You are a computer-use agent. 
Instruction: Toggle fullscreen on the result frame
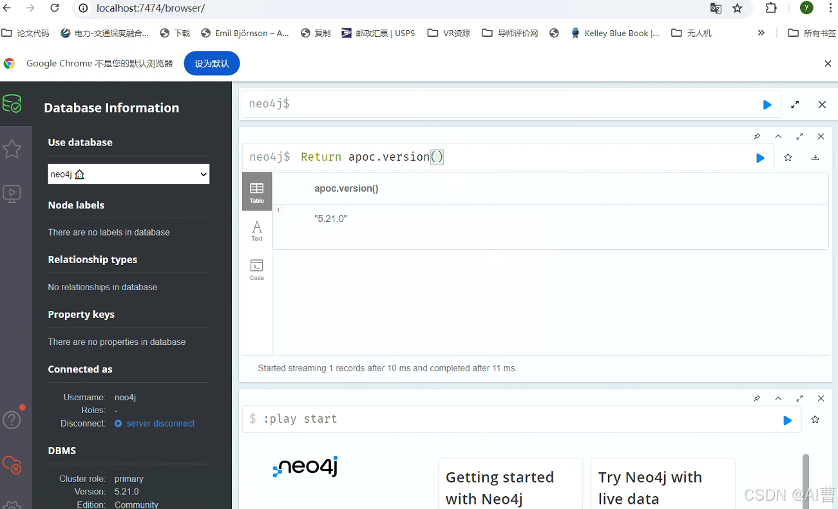tap(799, 136)
